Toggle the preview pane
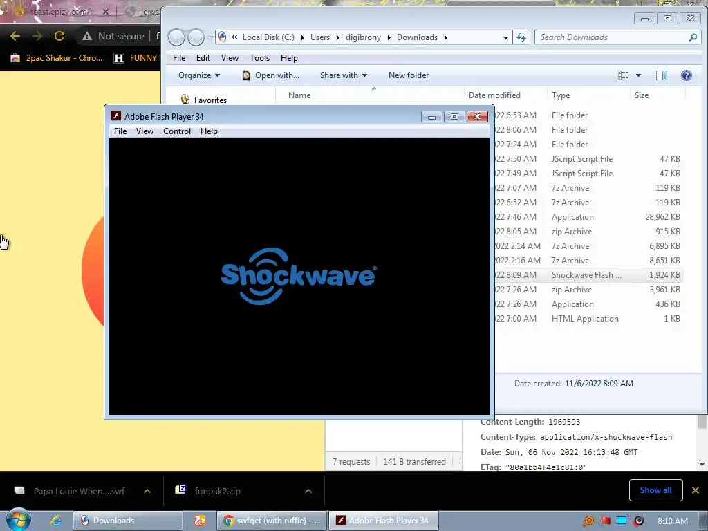Screen dimensions: 708x531 662,75
